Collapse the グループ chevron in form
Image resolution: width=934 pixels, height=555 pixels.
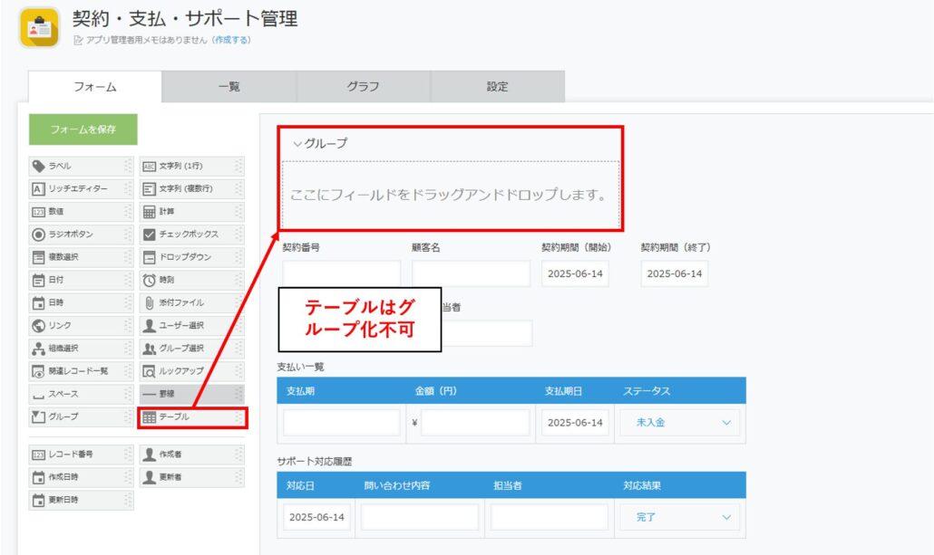click(297, 144)
